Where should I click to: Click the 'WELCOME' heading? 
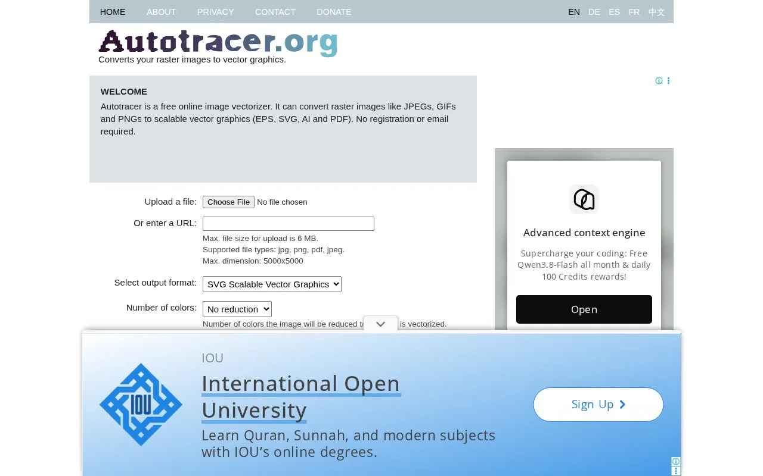pos(124,92)
